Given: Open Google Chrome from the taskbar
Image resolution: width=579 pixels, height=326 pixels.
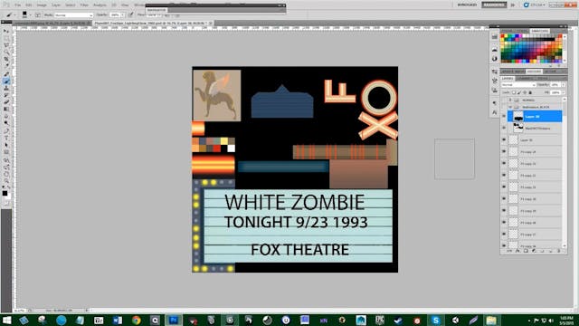Looking at the screenshot, I should point(136,320).
